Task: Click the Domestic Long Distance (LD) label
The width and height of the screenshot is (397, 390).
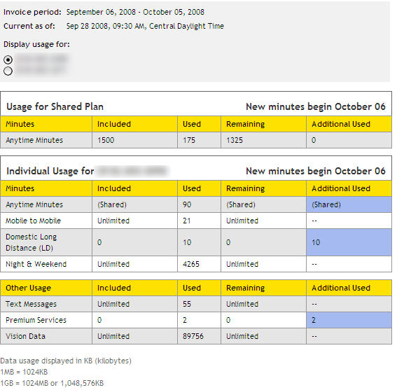Action: click(x=31, y=242)
